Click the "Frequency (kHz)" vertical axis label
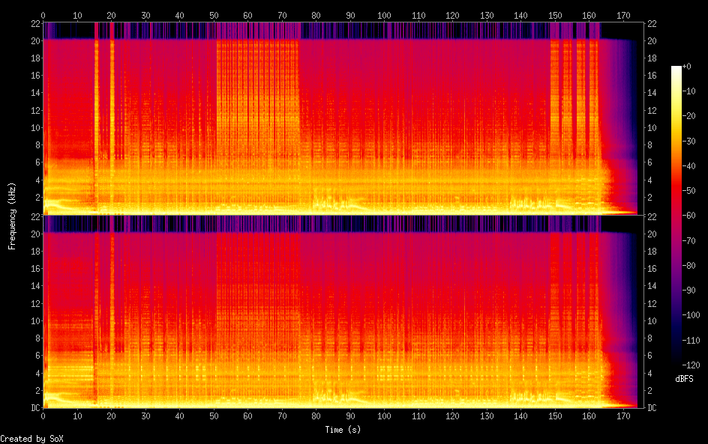This screenshot has height=444, width=708. tap(12, 216)
